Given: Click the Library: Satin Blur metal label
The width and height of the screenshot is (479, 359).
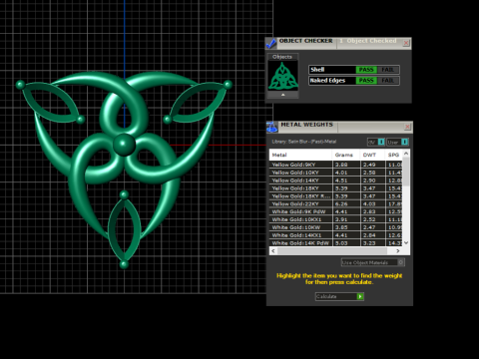Looking at the screenshot, I should [x=304, y=142].
